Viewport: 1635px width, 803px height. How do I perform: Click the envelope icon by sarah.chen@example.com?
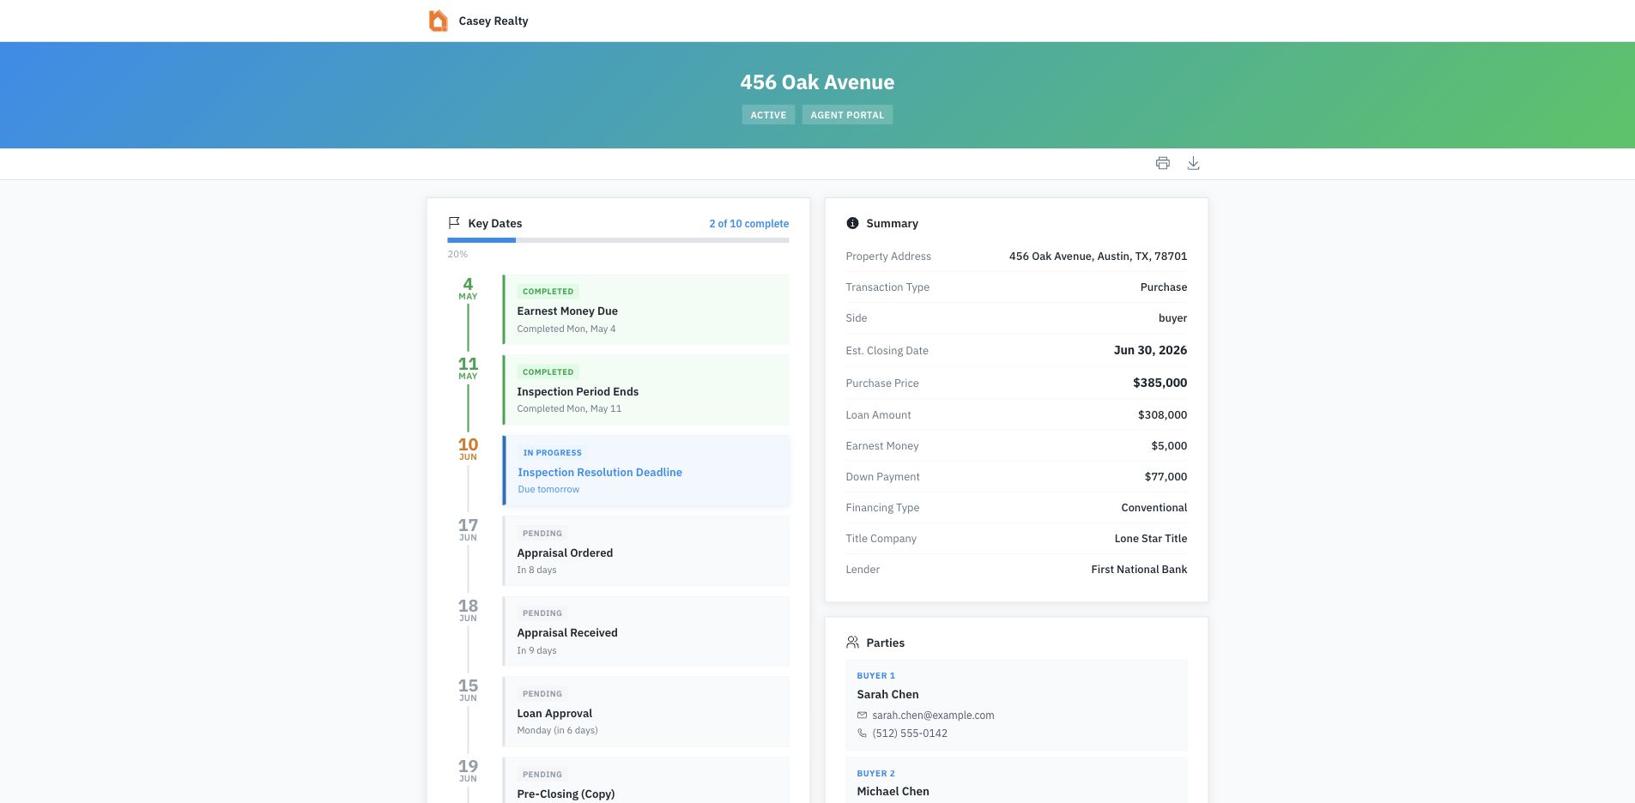click(x=862, y=715)
